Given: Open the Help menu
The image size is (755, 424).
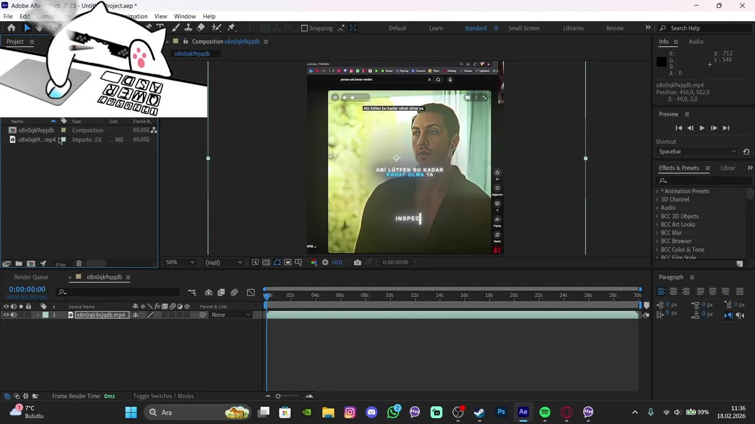Looking at the screenshot, I should [x=209, y=16].
